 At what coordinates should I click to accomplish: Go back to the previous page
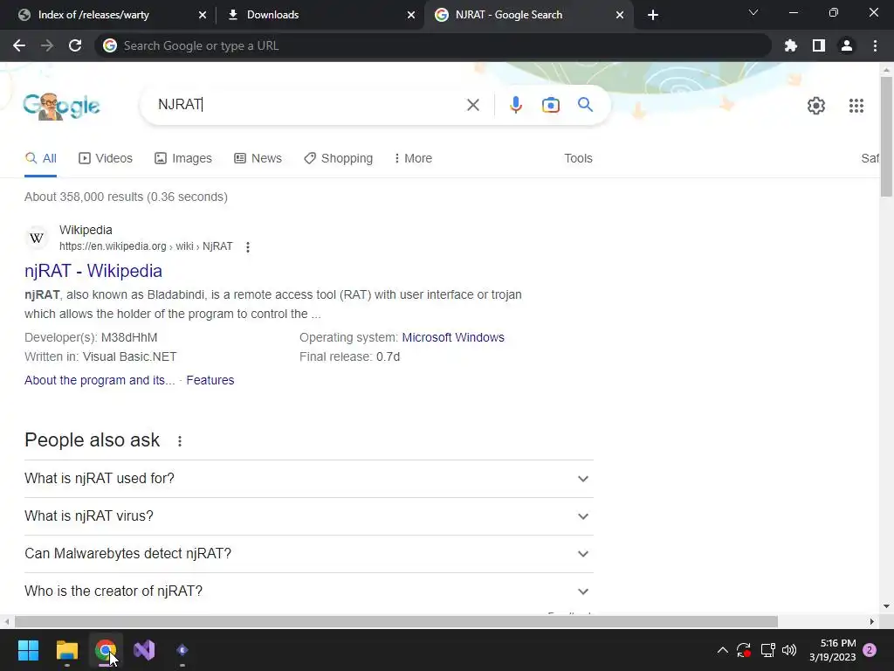[19, 45]
